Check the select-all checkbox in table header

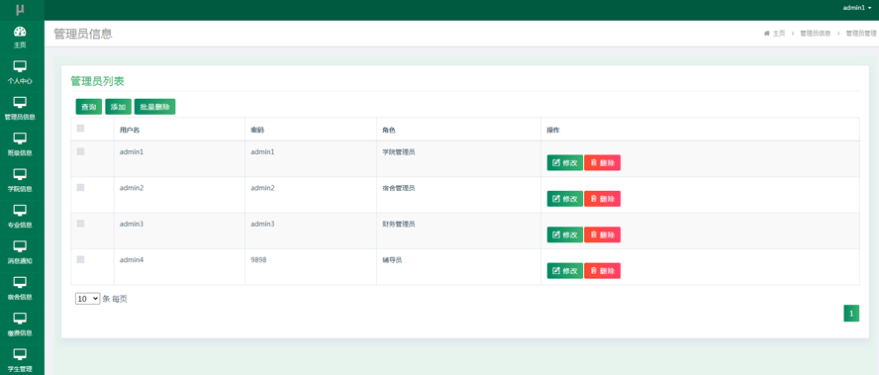pos(80,129)
